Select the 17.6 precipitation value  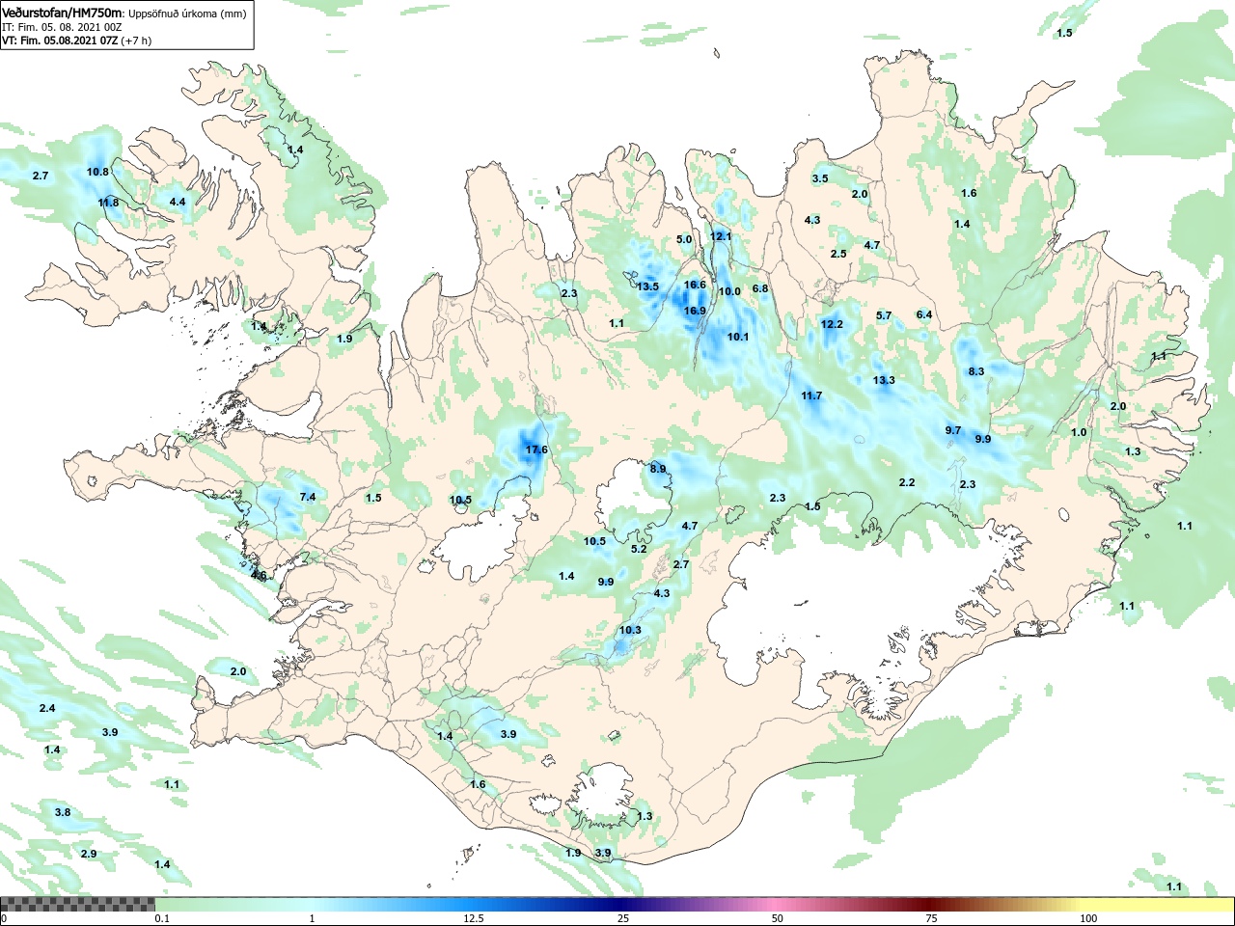tap(536, 449)
